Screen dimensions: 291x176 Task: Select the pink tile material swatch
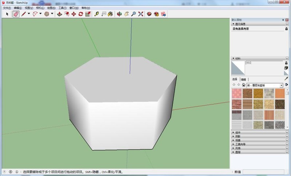coord(236,93)
